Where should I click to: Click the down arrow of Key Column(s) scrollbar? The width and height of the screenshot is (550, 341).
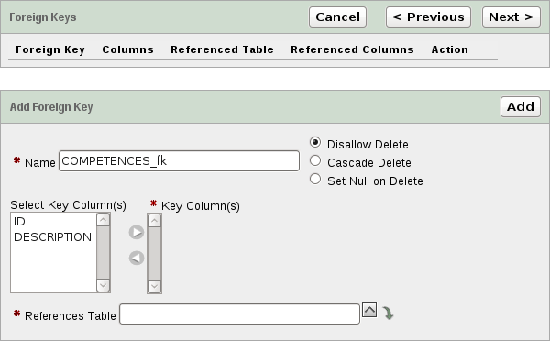pos(154,286)
